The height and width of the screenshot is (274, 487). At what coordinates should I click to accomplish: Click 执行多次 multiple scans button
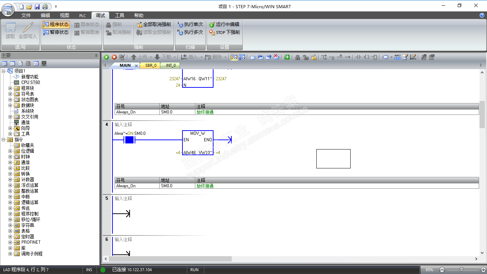(191, 32)
